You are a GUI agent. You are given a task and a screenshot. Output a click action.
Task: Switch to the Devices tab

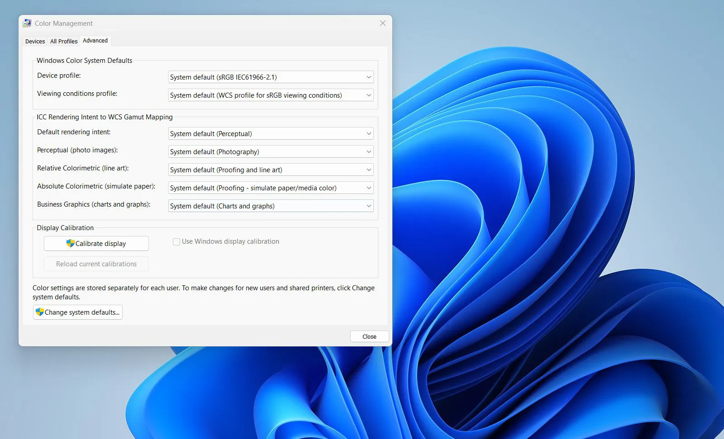pyautogui.click(x=34, y=41)
